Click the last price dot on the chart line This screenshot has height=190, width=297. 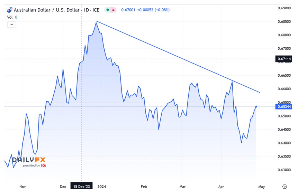[x=256, y=107]
